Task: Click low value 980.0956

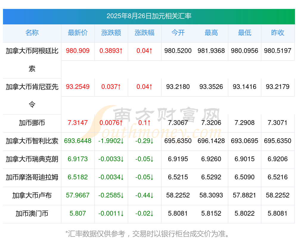Action: coord(245,51)
